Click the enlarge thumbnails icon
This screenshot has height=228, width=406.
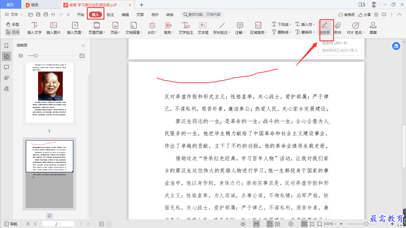(82, 56)
